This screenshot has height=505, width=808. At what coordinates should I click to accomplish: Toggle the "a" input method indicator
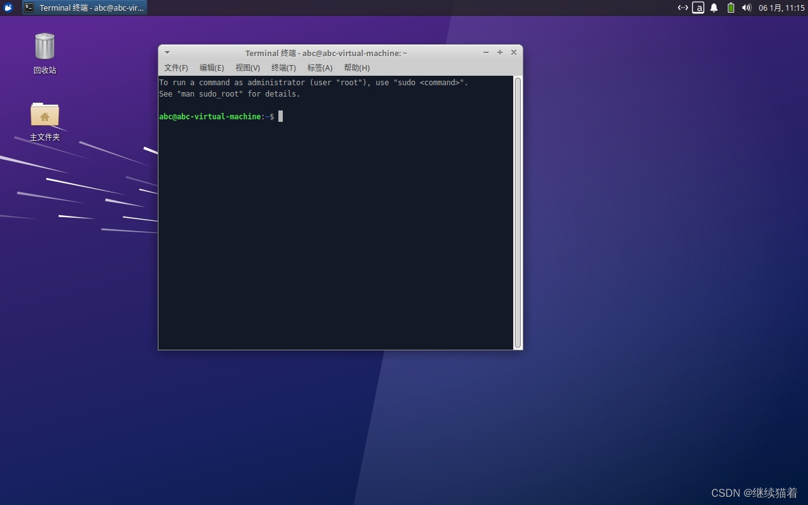[x=698, y=8]
